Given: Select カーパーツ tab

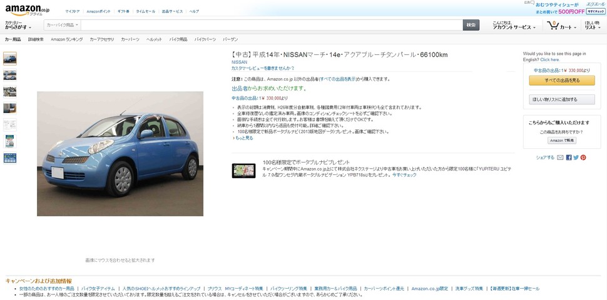Looking at the screenshot, I should coord(130,39).
